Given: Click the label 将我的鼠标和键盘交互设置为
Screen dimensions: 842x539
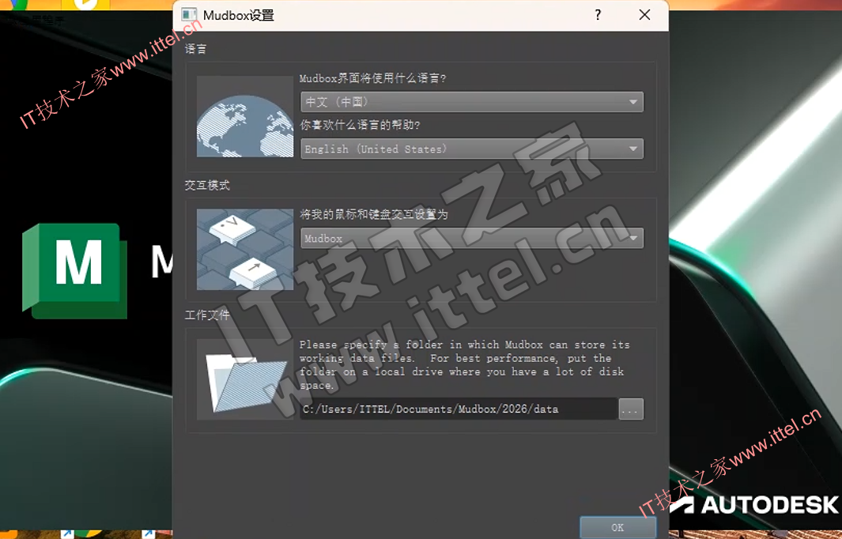Looking at the screenshot, I should [x=374, y=214].
